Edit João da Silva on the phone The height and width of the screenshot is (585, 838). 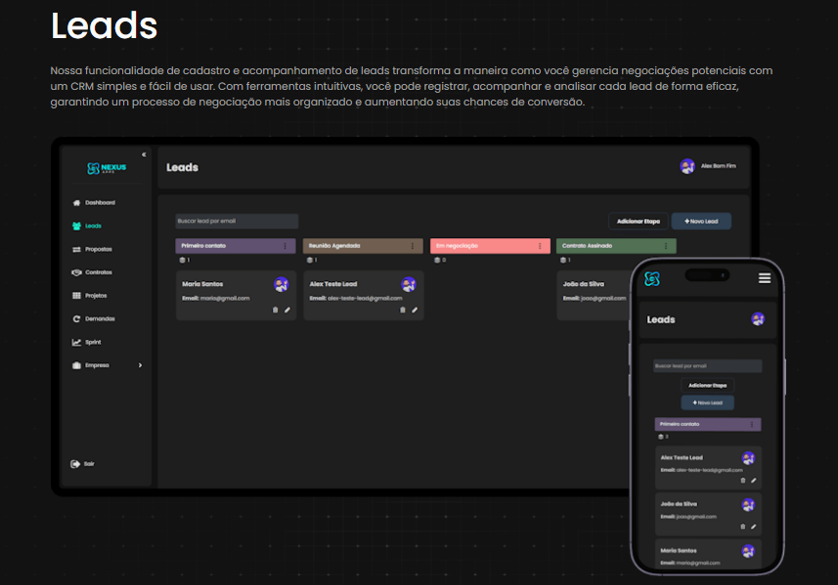(x=754, y=526)
